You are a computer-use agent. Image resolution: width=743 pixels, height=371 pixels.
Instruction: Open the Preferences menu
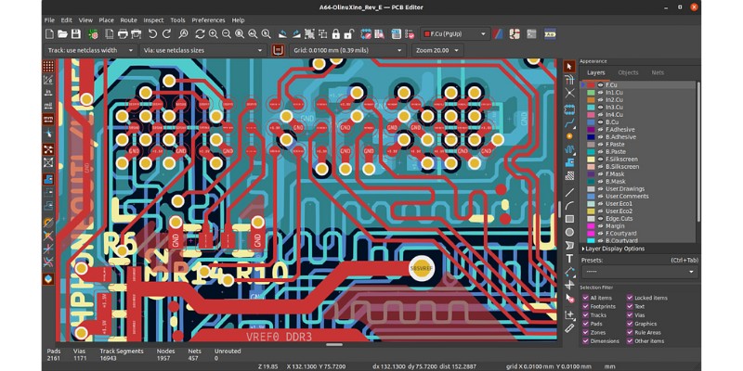(208, 20)
